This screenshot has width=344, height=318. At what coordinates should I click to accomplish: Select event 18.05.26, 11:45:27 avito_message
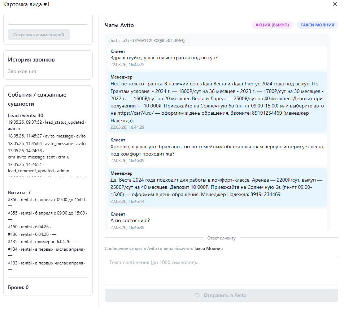tap(47, 136)
